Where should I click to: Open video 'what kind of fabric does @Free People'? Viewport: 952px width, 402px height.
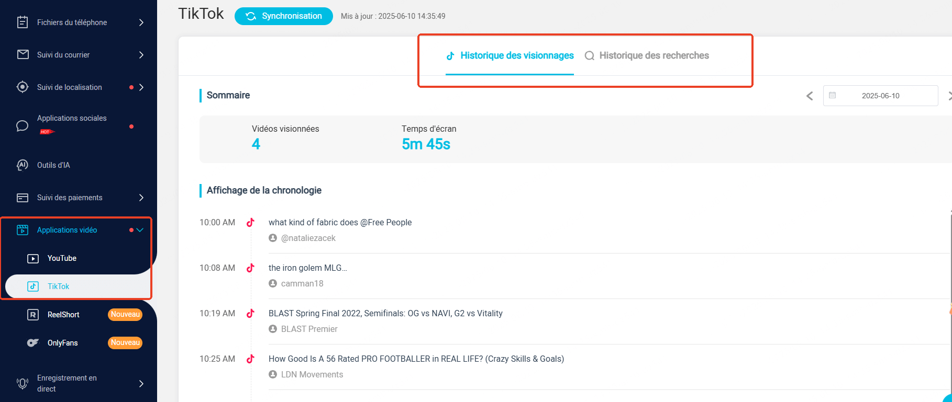point(340,222)
